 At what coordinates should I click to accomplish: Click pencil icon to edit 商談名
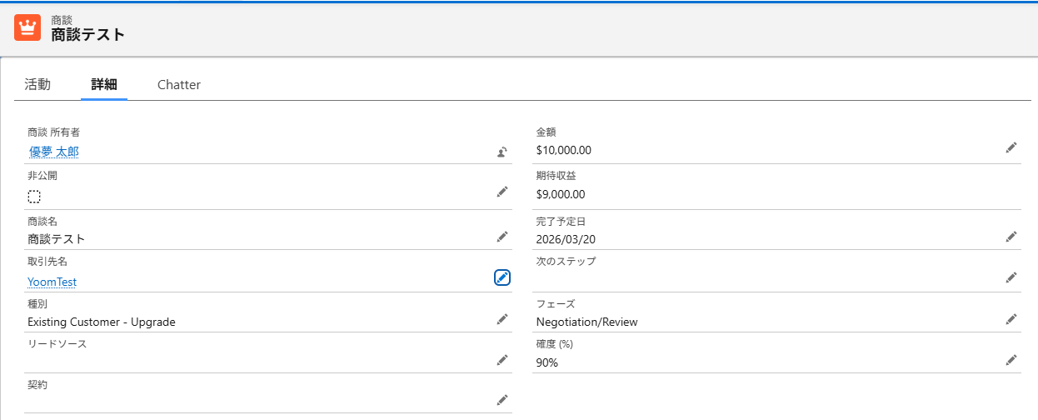point(502,237)
